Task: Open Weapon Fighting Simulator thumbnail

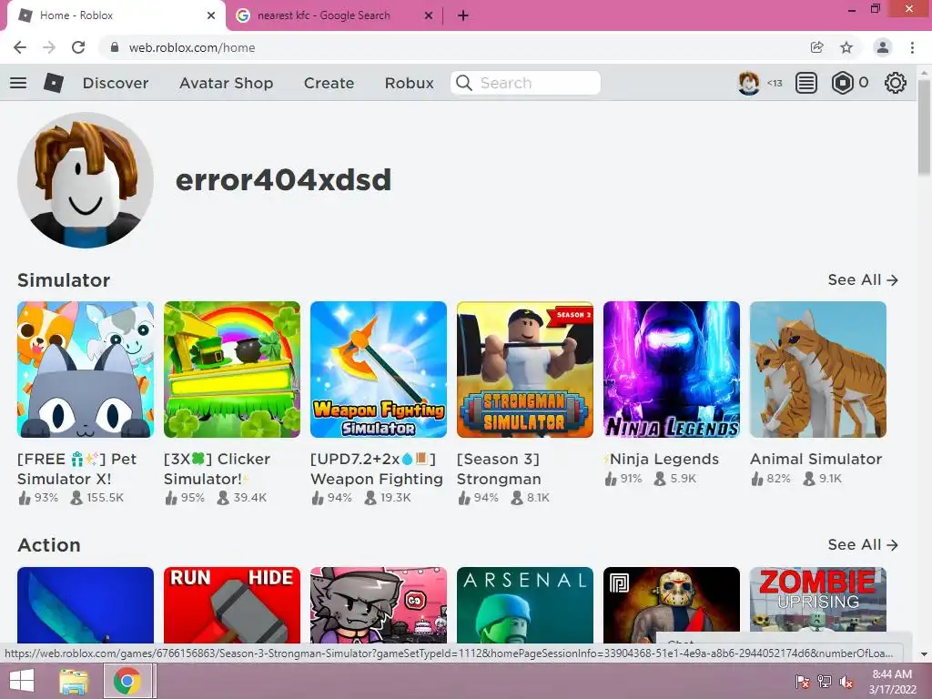Action: coord(379,370)
